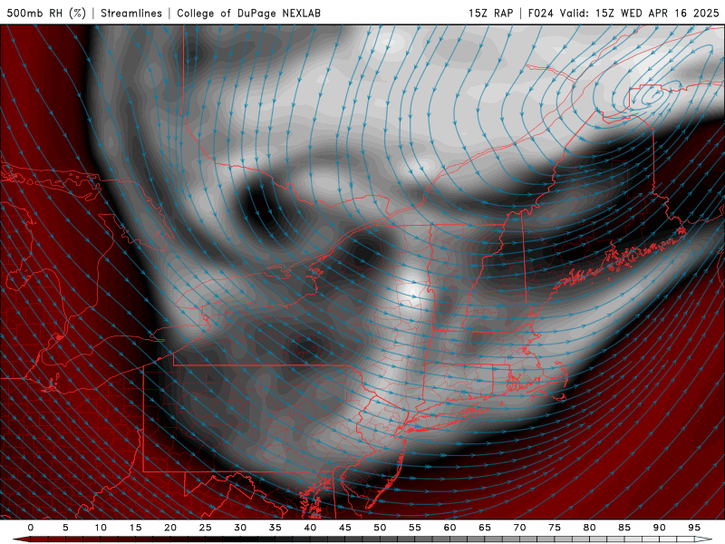Click the colorbar label "20"
Viewport: 725px width, 544px height.
tap(170, 528)
